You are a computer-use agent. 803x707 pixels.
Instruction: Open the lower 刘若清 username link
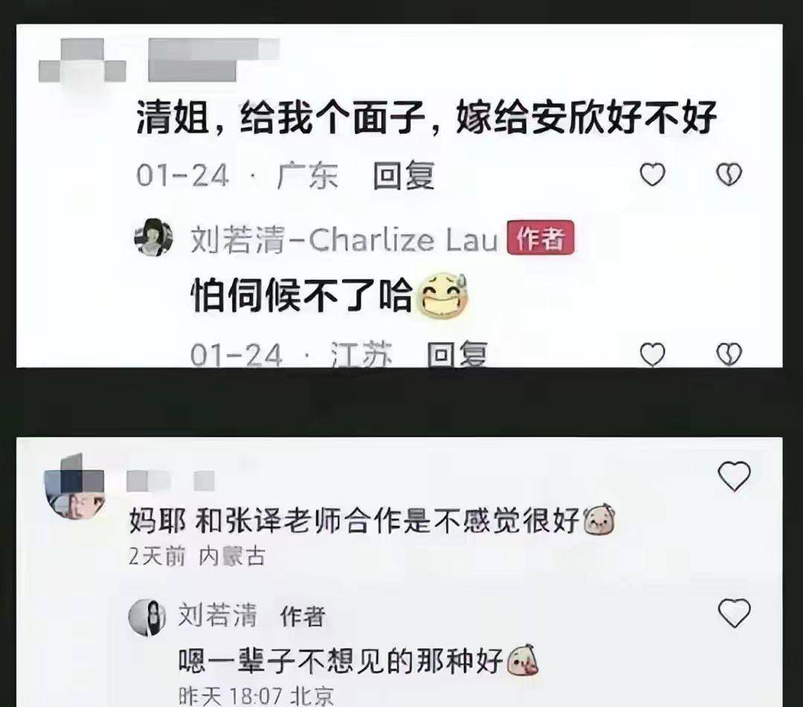tap(217, 615)
